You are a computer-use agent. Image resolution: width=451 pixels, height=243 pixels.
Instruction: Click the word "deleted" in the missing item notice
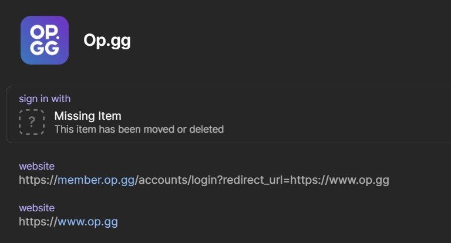click(206, 129)
